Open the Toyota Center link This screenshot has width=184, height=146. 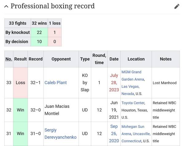point(133,103)
